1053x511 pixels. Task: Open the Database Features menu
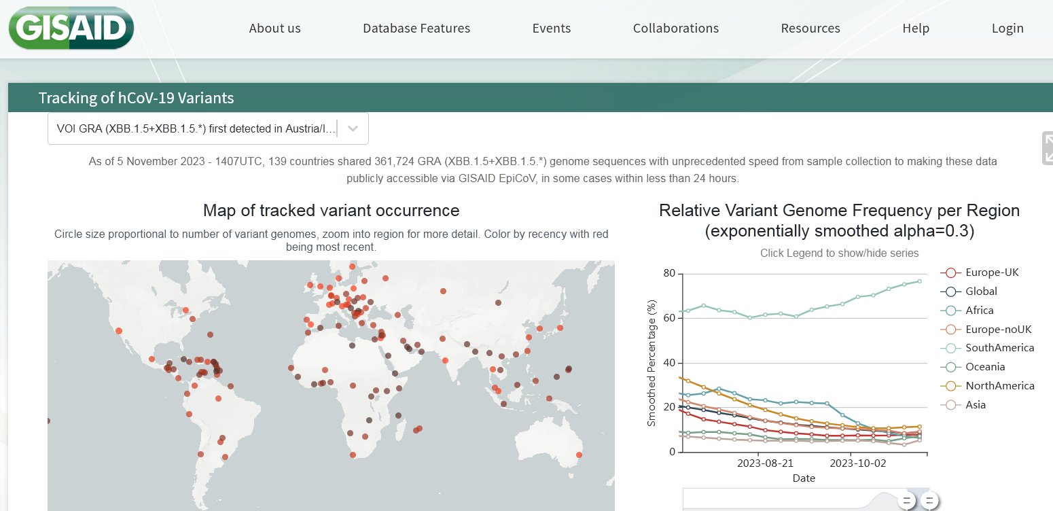[x=416, y=29]
